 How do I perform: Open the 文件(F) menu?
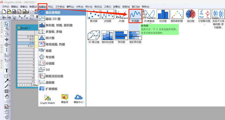click(5, 7)
